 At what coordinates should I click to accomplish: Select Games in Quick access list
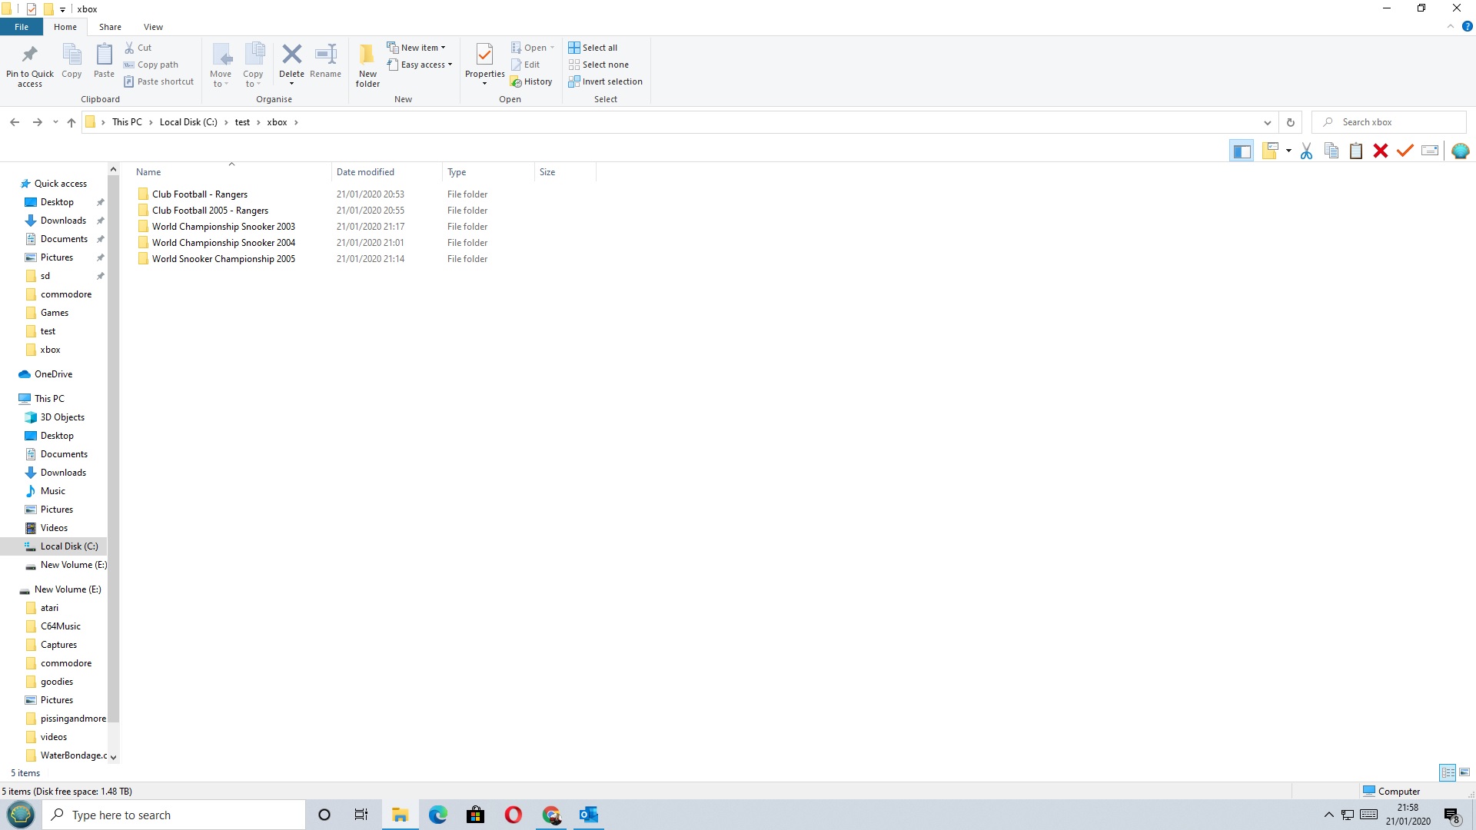click(x=54, y=313)
